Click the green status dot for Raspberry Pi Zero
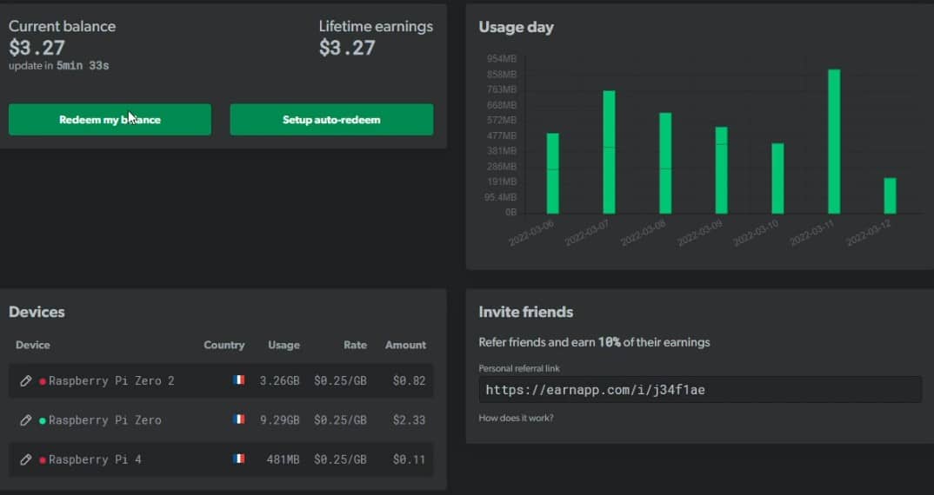This screenshot has width=934, height=495. point(42,420)
